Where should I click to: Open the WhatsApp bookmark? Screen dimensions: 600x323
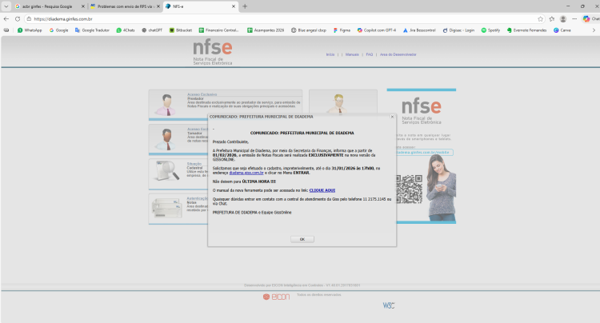[30, 30]
